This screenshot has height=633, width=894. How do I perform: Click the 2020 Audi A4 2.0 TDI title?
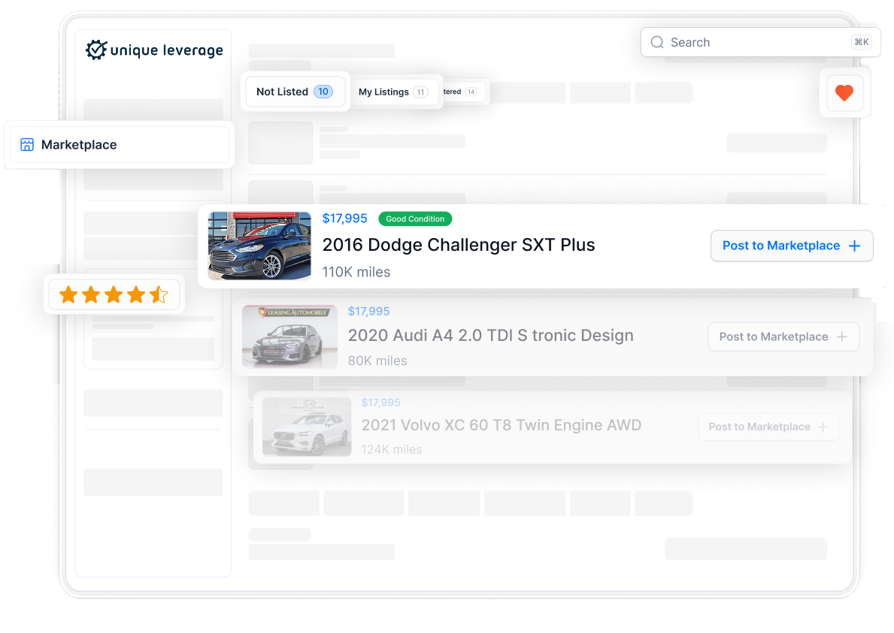(490, 336)
